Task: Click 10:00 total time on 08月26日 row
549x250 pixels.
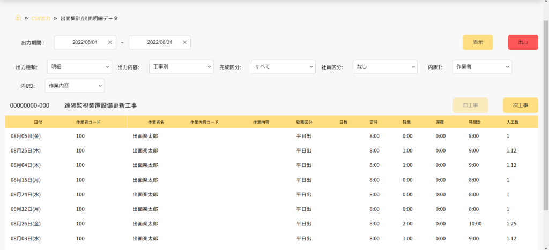Action: (475, 224)
